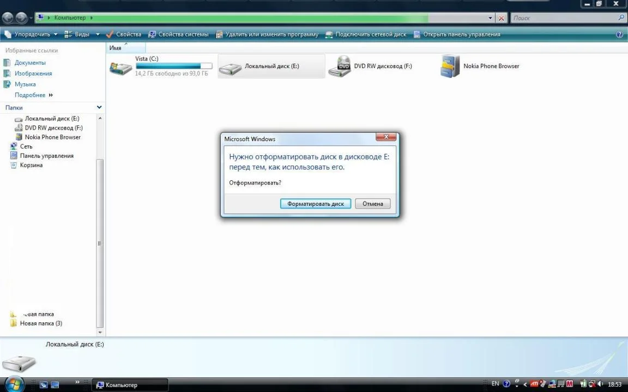The width and height of the screenshot is (628, 392).
Task: Open Документы favorite link
Action: [x=30, y=63]
